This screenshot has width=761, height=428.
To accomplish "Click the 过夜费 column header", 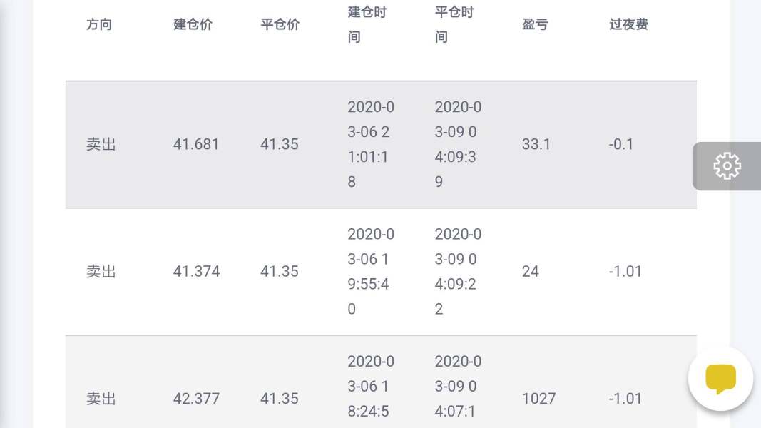I will click(628, 24).
